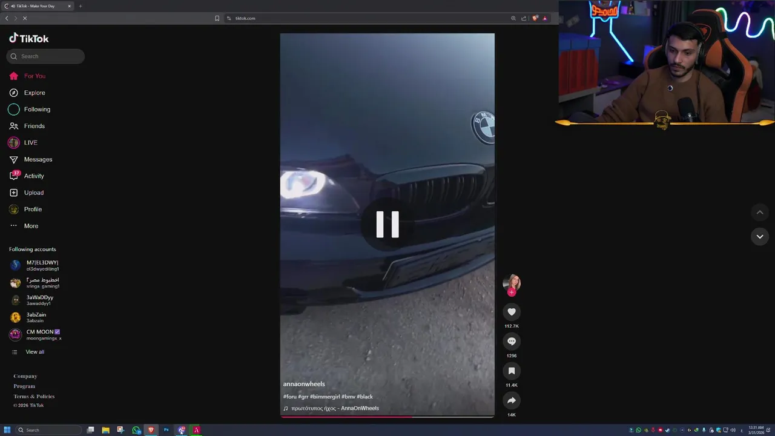Click the TikTok logo
The width and height of the screenshot is (775, 436).
pyautogui.click(x=28, y=38)
